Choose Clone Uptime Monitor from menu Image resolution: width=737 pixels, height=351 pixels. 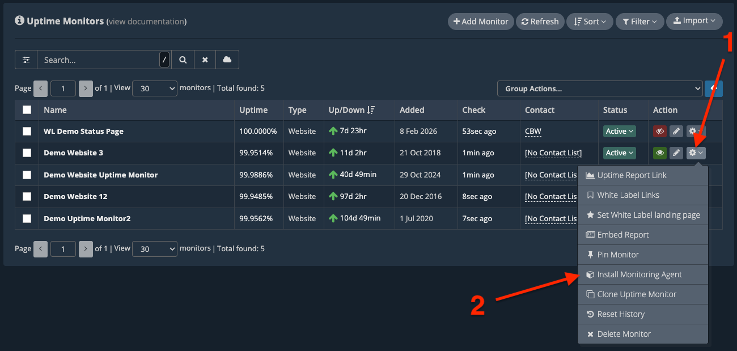(x=637, y=294)
